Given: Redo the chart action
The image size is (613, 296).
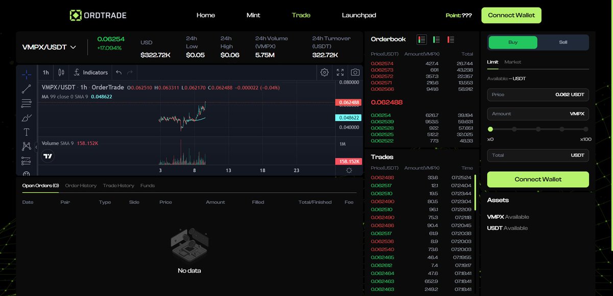Looking at the screenshot, I should [x=130, y=73].
